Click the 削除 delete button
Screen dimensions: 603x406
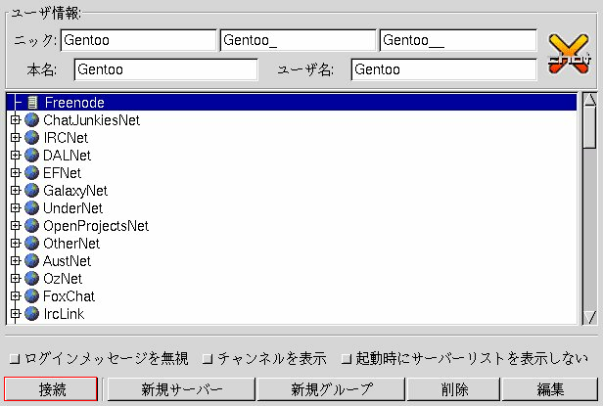(x=454, y=389)
